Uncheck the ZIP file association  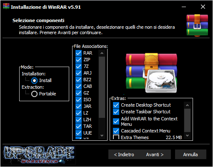pos(78,60)
